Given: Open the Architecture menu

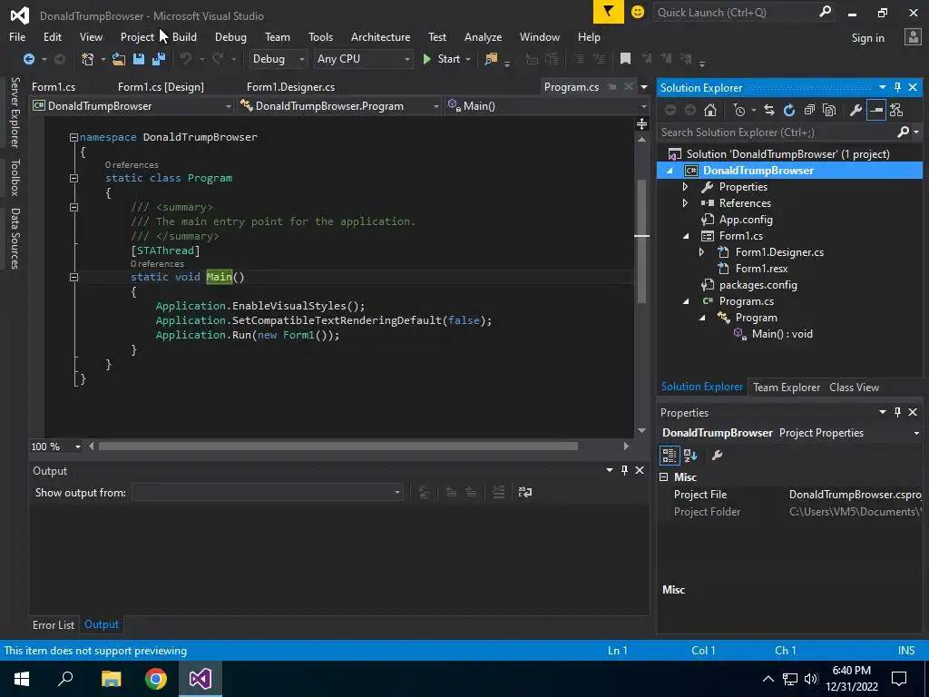Looking at the screenshot, I should click(x=380, y=36).
